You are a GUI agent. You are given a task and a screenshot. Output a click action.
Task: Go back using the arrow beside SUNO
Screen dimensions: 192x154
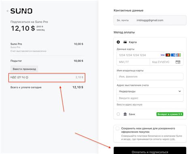click(x=8, y=11)
